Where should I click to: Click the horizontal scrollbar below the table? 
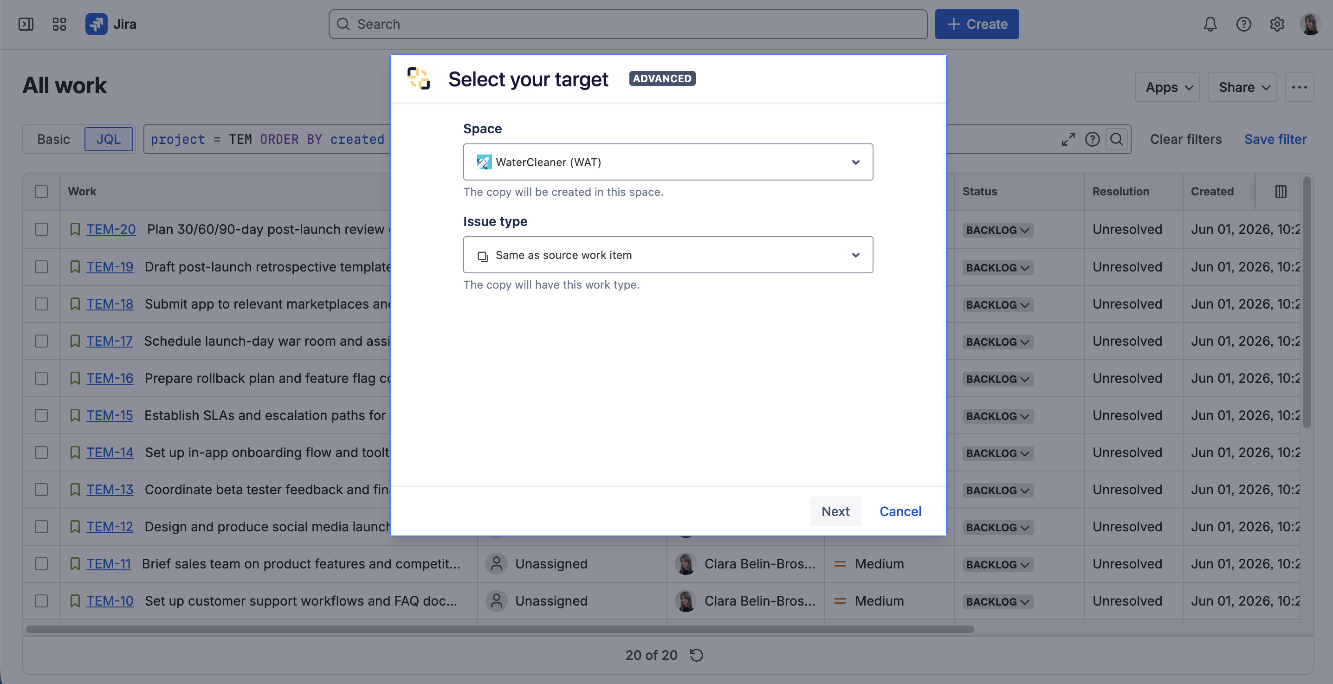pos(499,629)
